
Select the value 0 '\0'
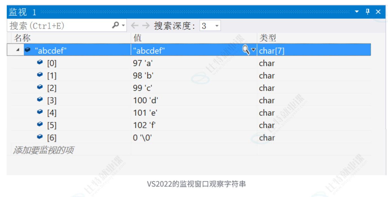tap(143, 137)
